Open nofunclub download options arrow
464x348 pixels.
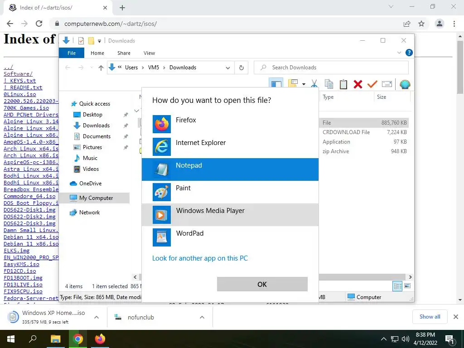click(x=202, y=317)
